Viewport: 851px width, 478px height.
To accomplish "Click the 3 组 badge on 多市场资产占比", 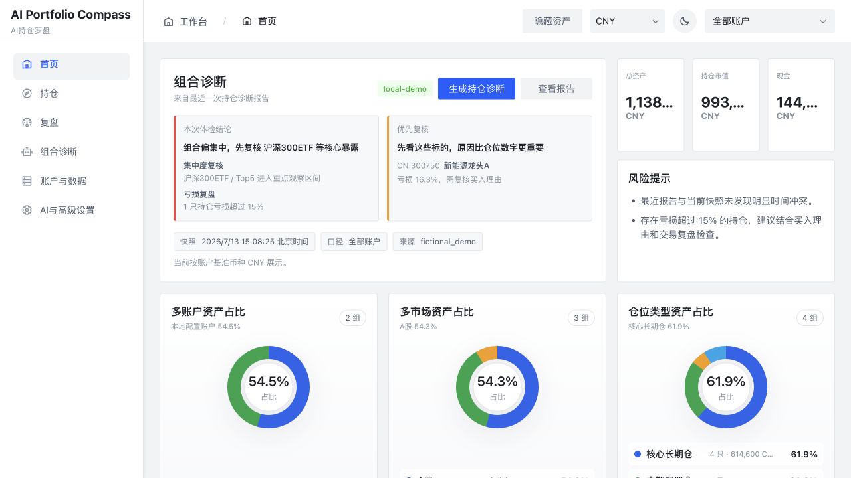I will point(581,318).
